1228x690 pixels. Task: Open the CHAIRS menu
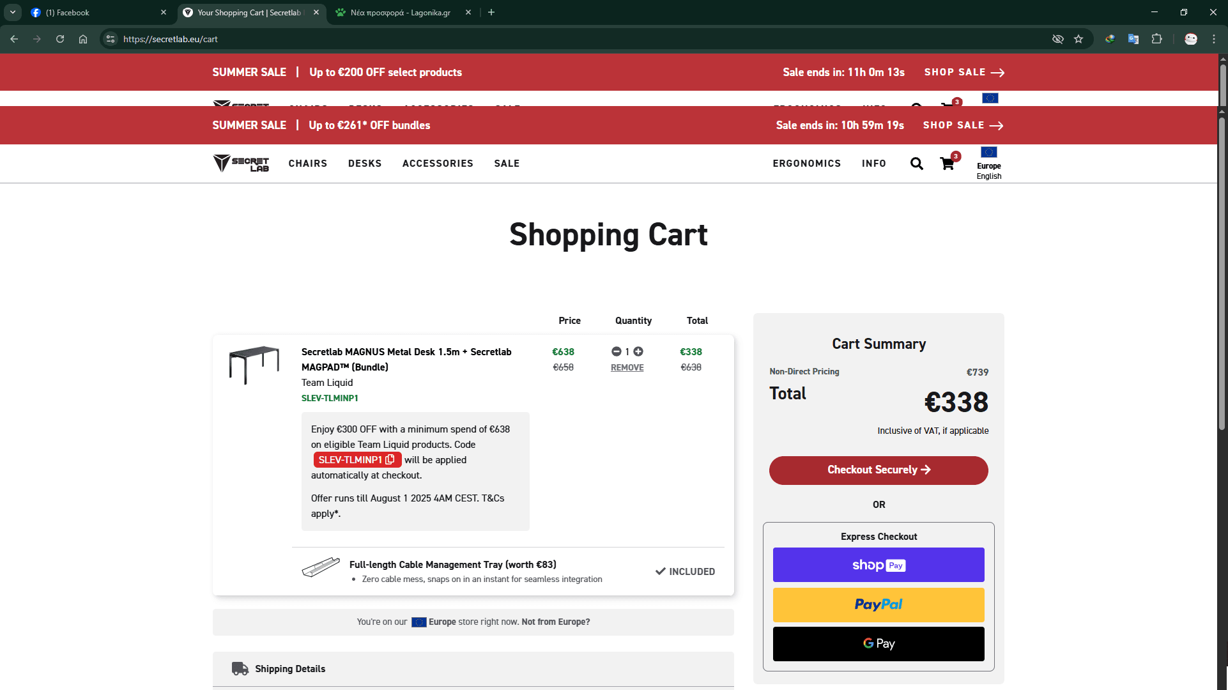[308, 164]
